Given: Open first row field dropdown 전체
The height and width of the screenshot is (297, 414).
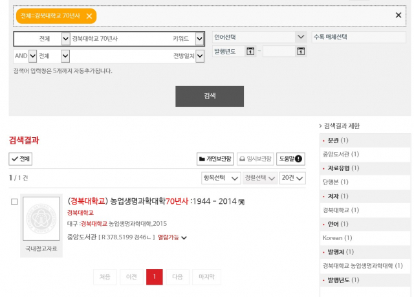Looking at the screenshot, I should 65,39.
